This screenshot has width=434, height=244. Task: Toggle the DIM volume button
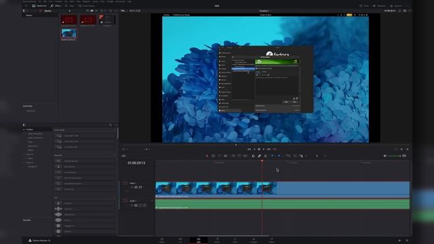click(x=404, y=156)
